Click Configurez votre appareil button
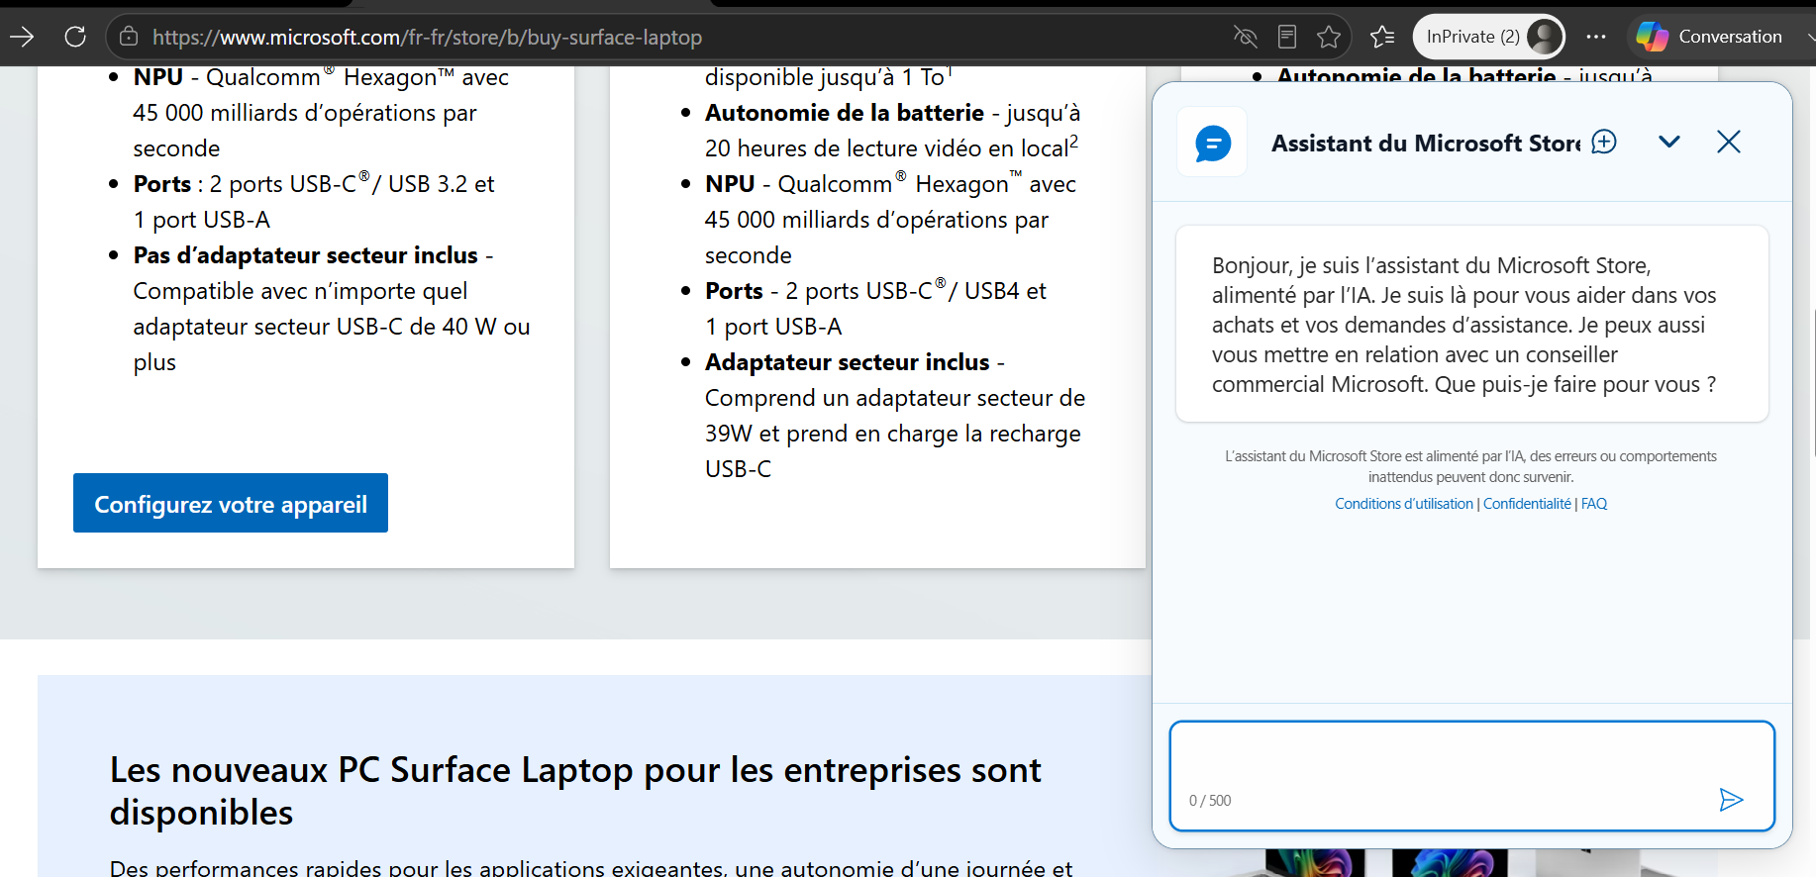The image size is (1816, 877). click(x=231, y=503)
